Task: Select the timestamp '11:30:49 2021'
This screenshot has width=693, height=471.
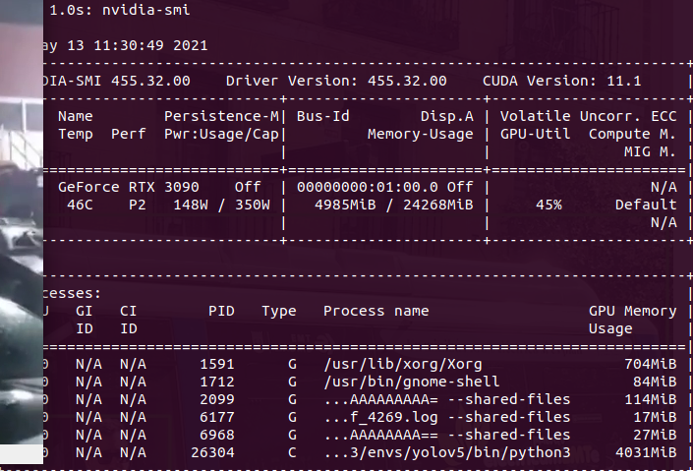Action: click(x=150, y=45)
